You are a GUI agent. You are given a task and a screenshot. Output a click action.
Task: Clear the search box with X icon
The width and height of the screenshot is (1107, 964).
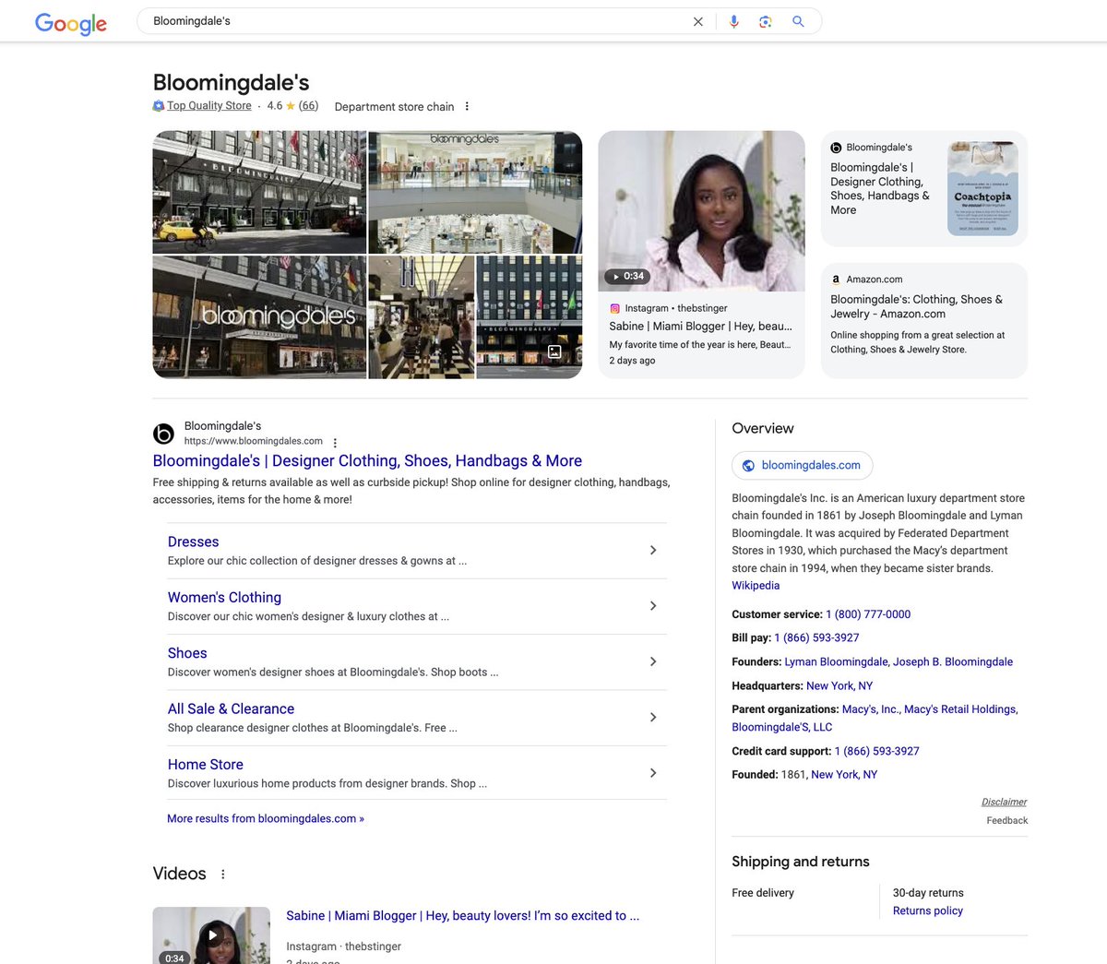[698, 21]
